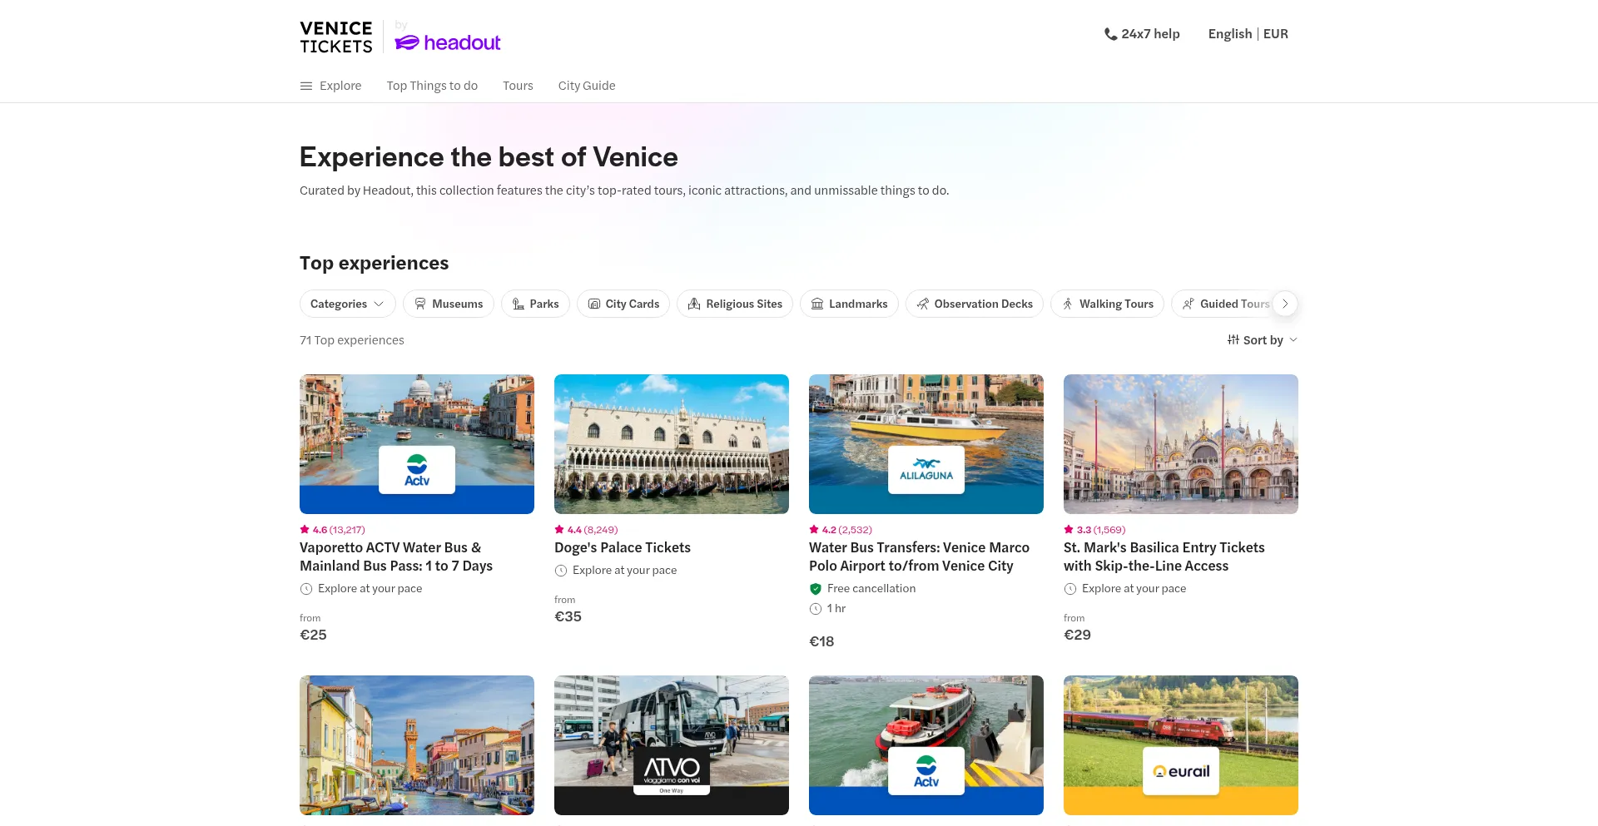Image resolution: width=1598 pixels, height=826 pixels.
Task: Open the Tours menu
Action: point(518,86)
